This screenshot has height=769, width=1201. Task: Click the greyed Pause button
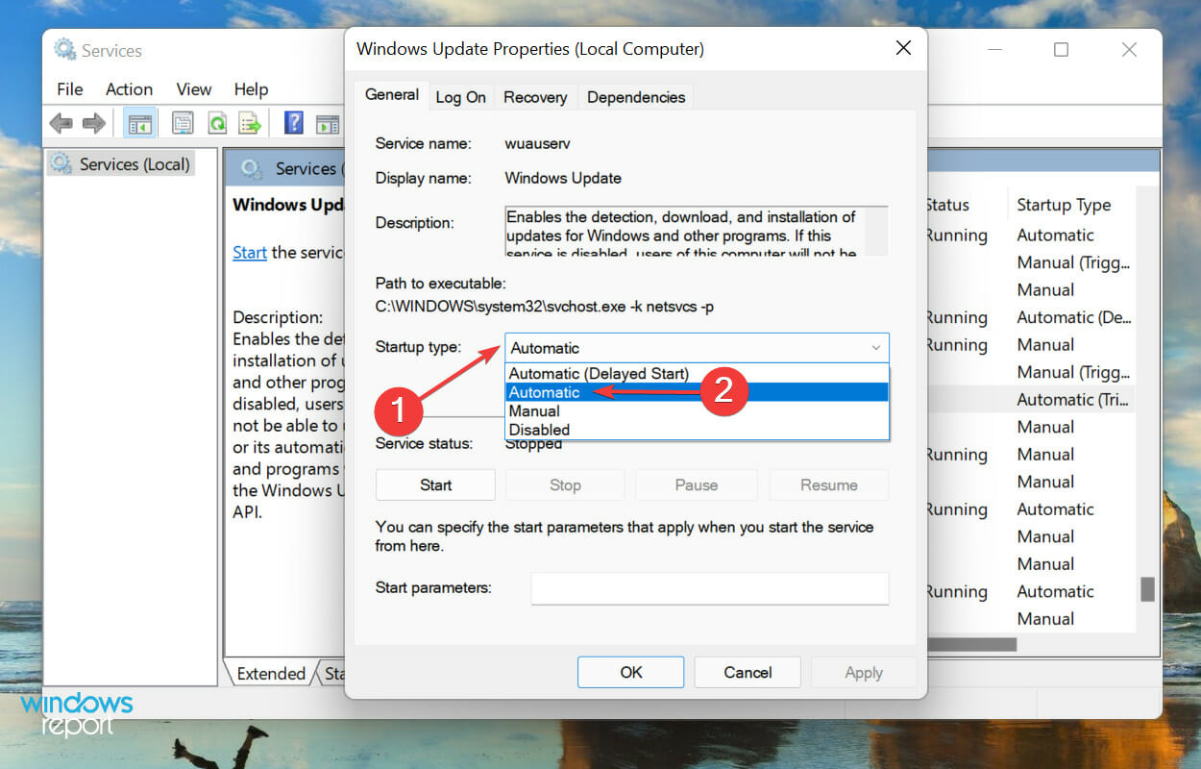(697, 485)
